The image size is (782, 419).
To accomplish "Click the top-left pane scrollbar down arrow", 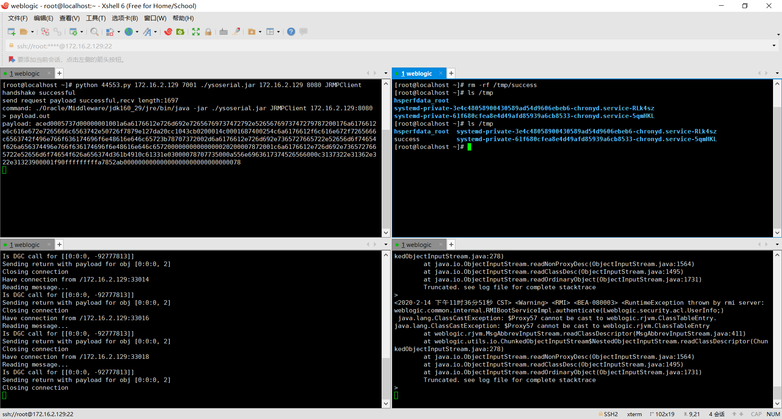I will [x=386, y=233].
